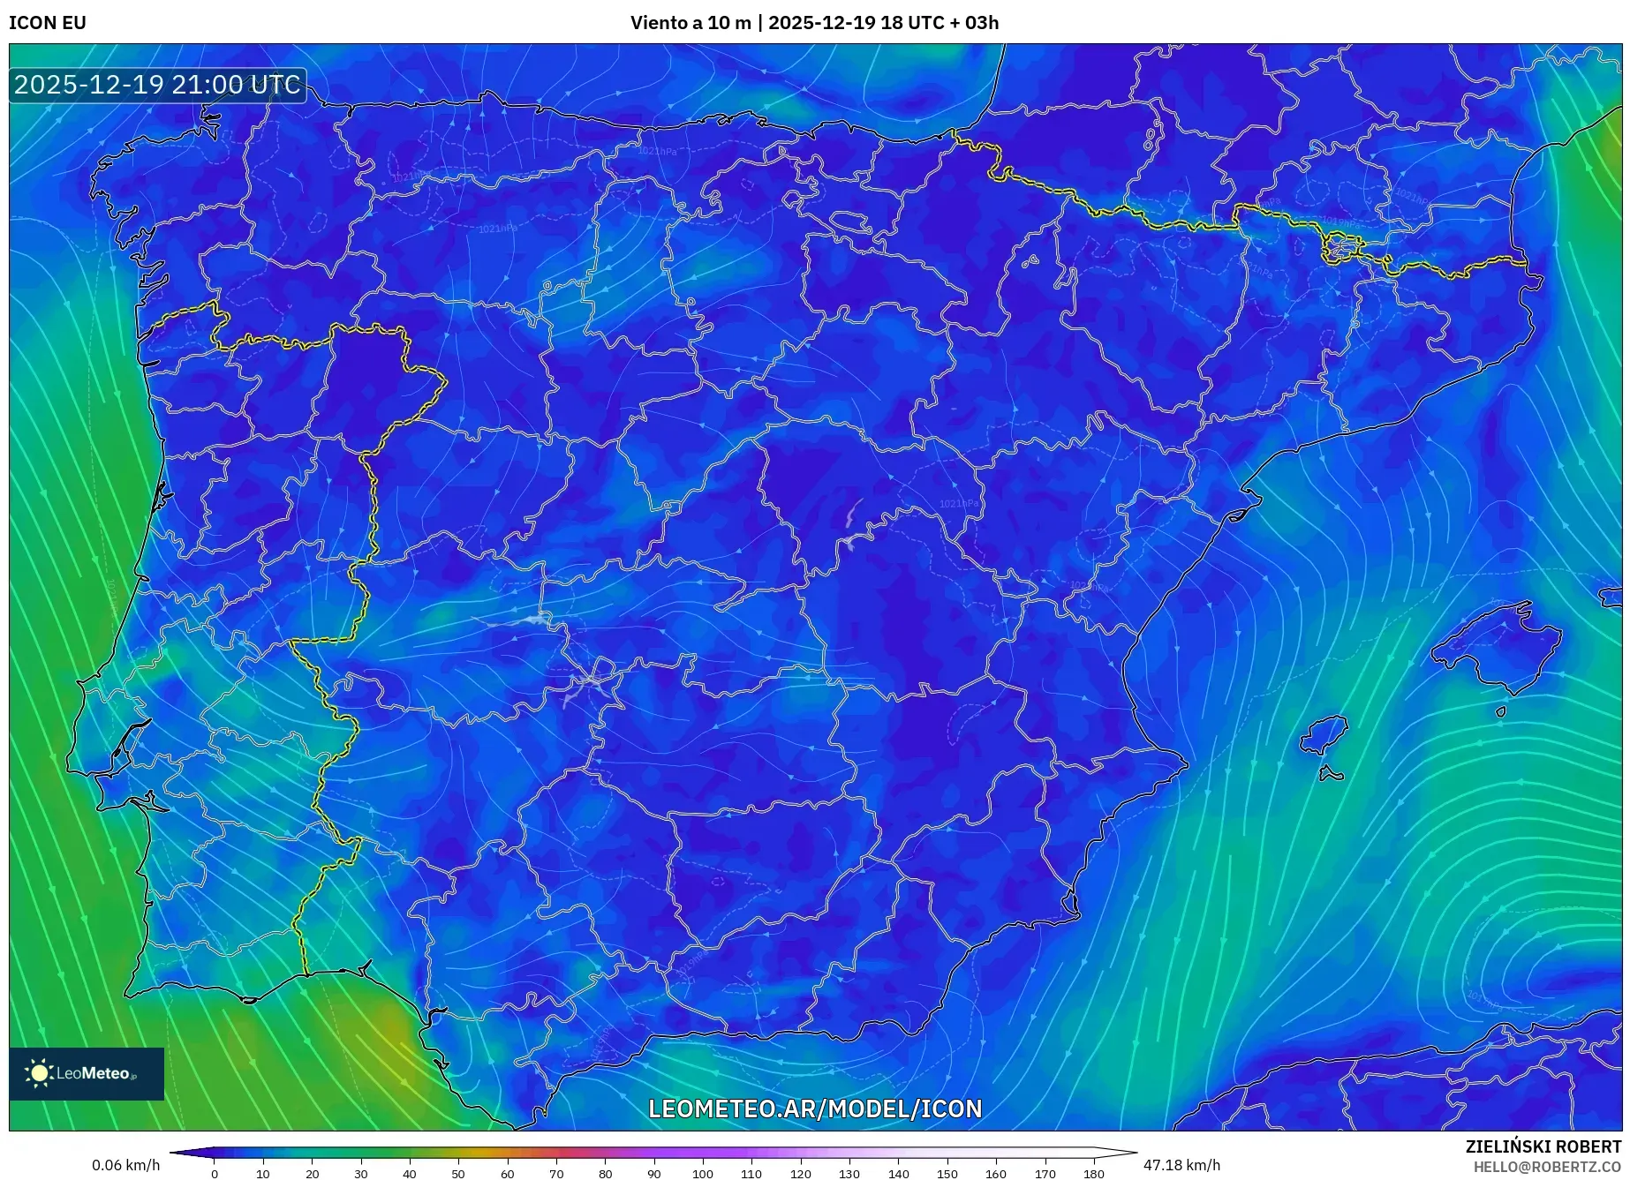Expand the forecast hour +03h indicator
Viewport: 1630px width, 1180px height.
pos(976,23)
